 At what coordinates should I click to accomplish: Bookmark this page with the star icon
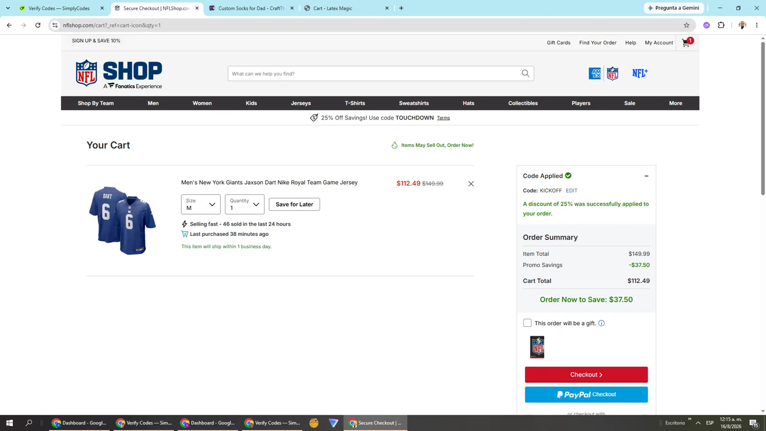686,25
